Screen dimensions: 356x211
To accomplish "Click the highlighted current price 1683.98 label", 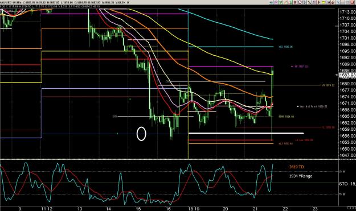I will (347, 75).
